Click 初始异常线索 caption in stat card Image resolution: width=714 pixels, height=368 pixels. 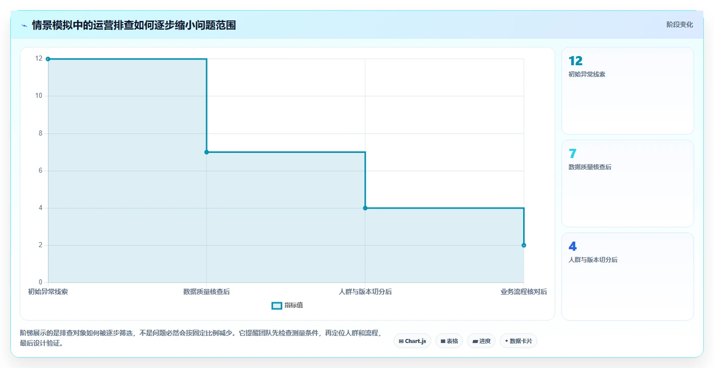click(x=587, y=74)
